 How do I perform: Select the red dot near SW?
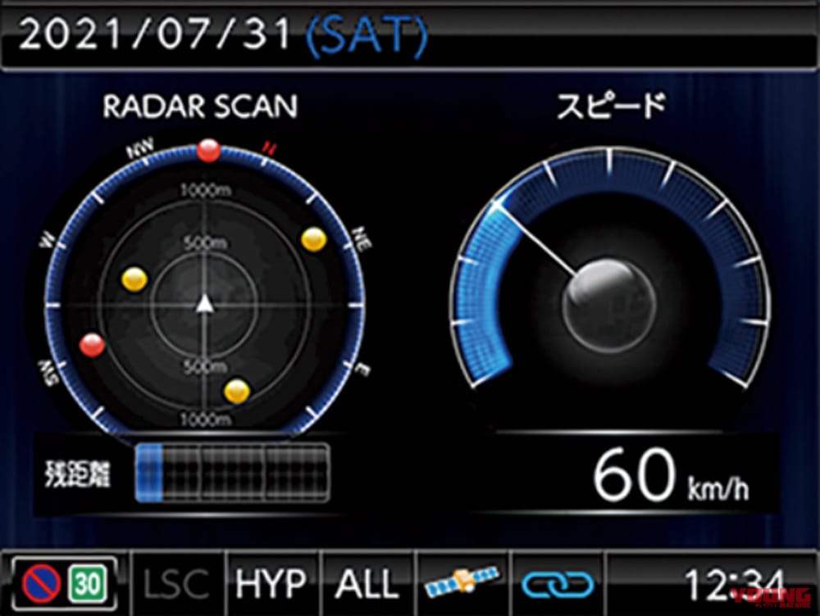click(x=92, y=346)
